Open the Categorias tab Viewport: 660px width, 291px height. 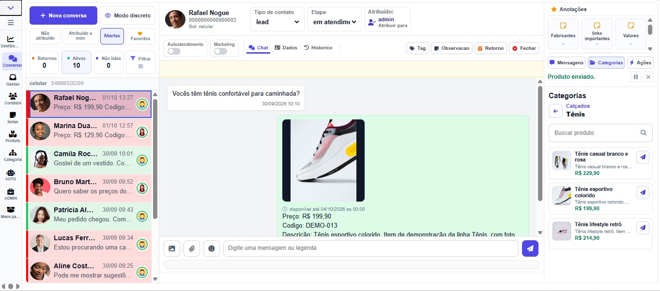click(x=606, y=62)
